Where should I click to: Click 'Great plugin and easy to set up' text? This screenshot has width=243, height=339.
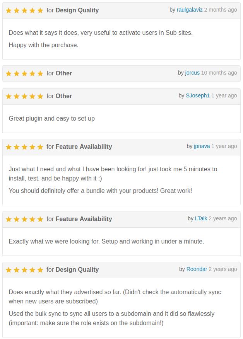[52, 119]
